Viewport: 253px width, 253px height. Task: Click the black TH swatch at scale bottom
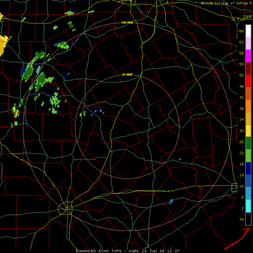[248, 219]
